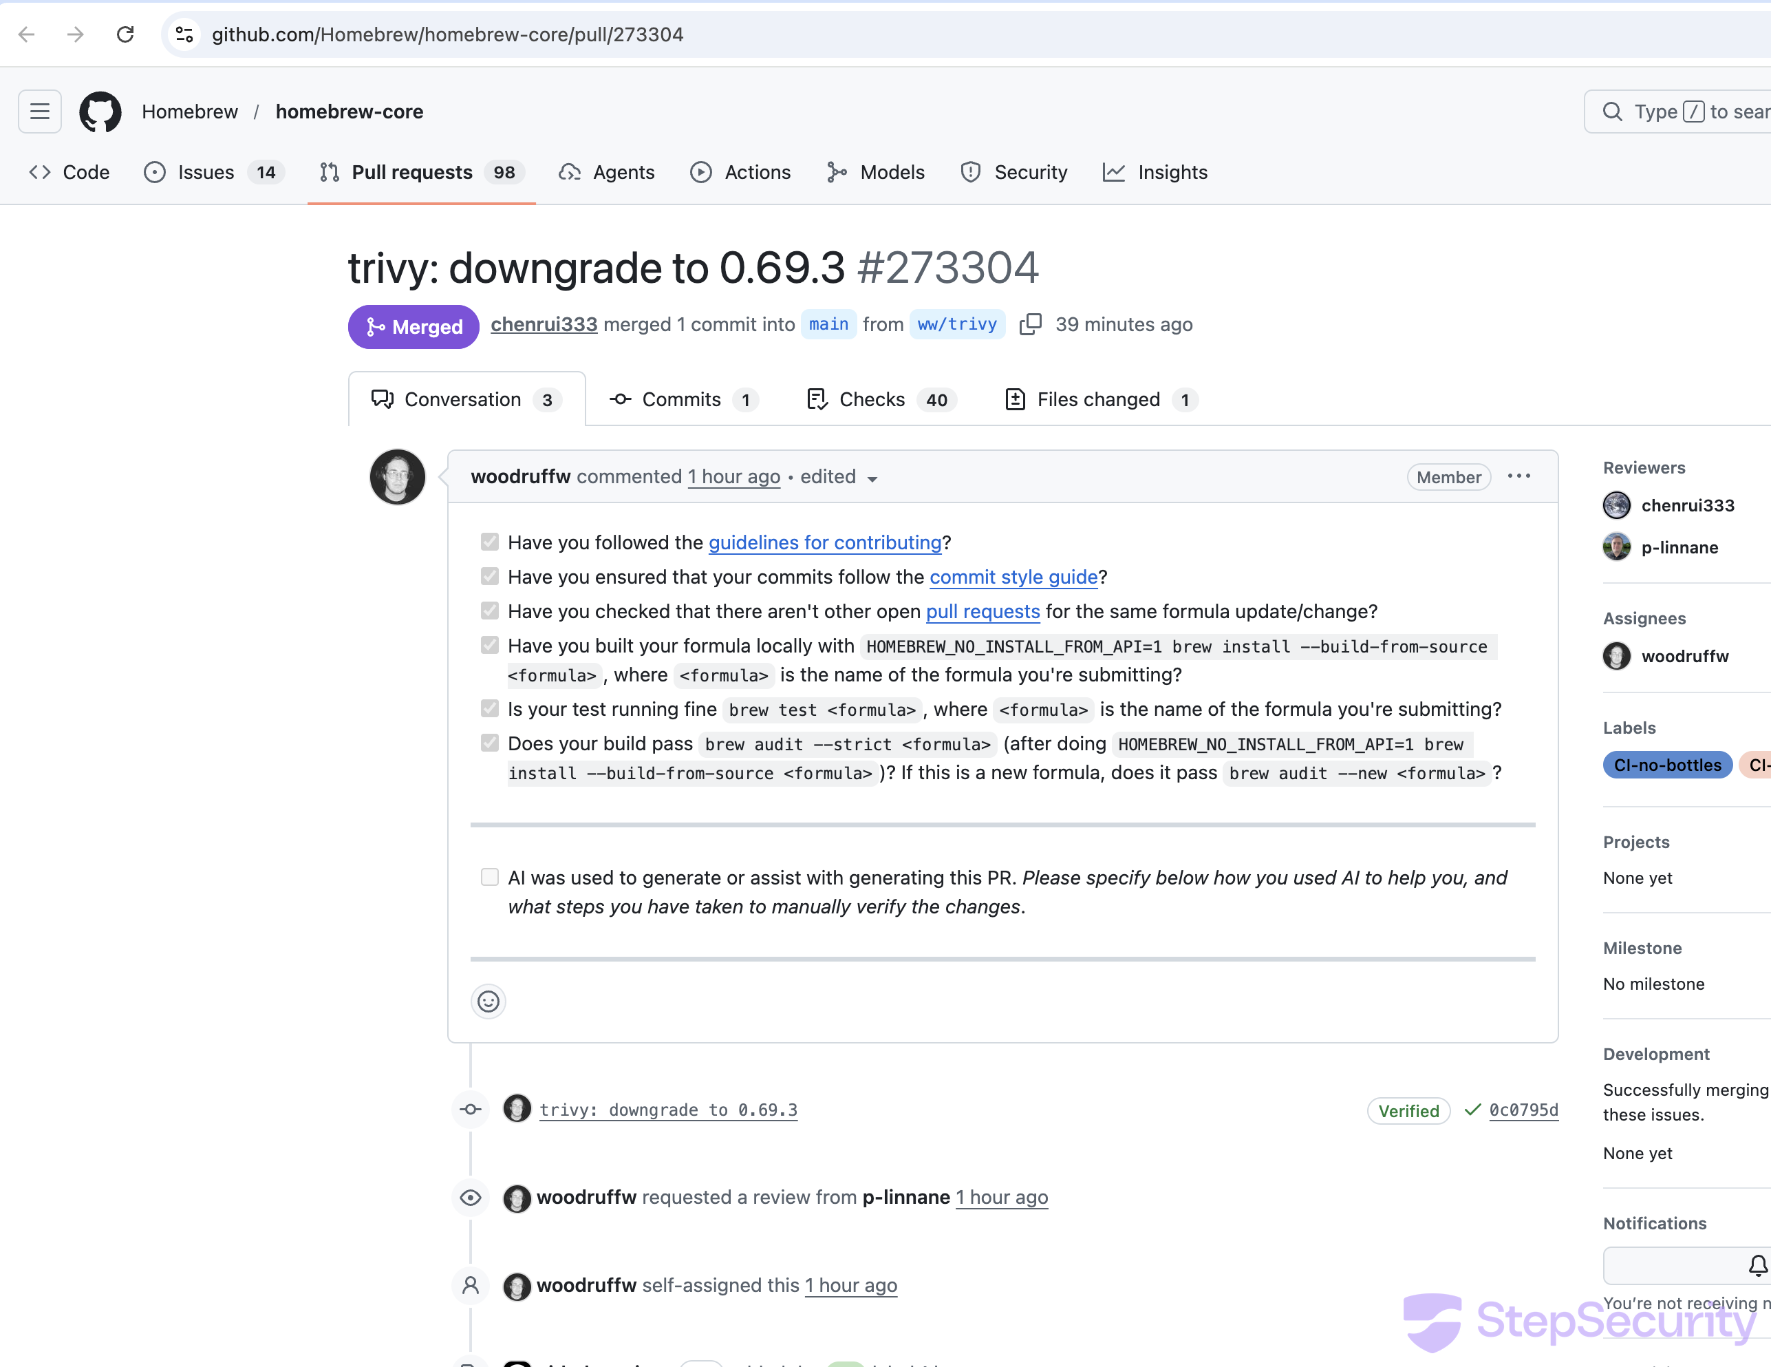Screen dimensions: 1771x1367
Task: Open the hamburger navigation menu
Action: [x=40, y=112]
